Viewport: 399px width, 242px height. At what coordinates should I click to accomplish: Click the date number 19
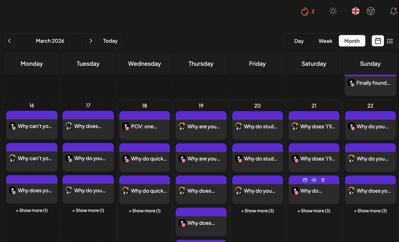[x=201, y=106]
